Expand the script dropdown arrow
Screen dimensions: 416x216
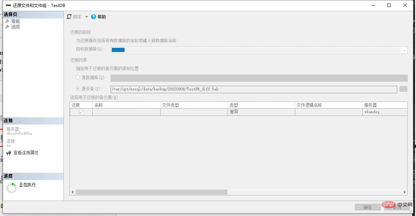click(87, 17)
